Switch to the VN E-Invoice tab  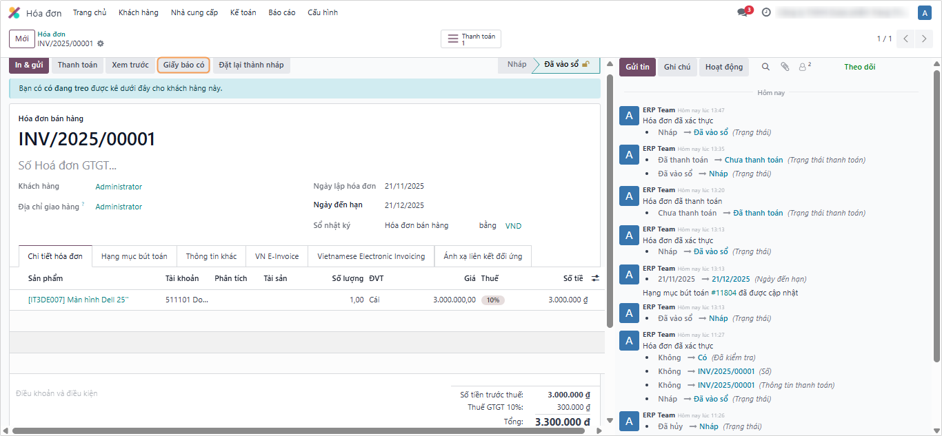[x=277, y=256]
